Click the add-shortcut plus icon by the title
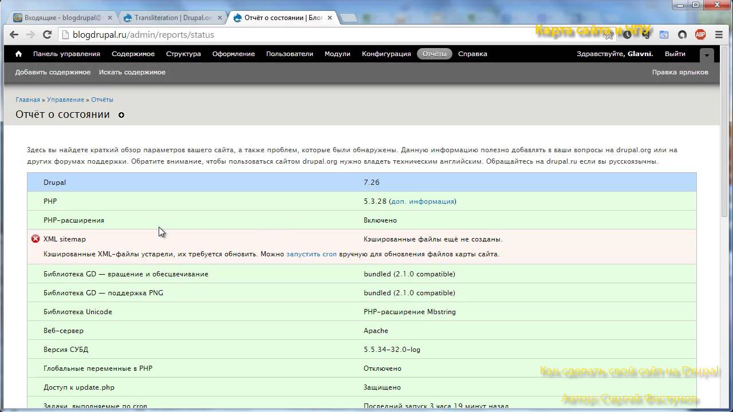 pyautogui.click(x=121, y=115)
